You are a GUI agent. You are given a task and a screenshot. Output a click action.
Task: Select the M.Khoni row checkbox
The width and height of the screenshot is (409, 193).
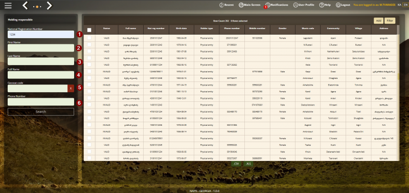(x=89, y=51)
